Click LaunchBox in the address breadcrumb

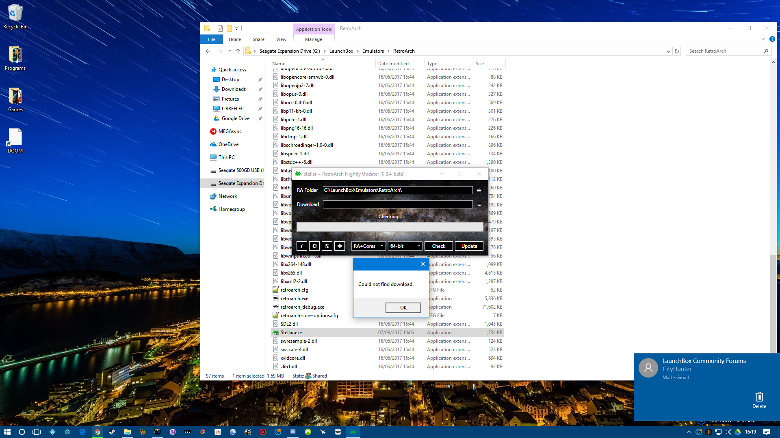click(341, 51)
